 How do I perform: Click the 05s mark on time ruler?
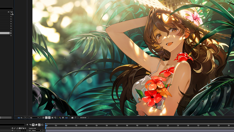click(x=97, y=125)
